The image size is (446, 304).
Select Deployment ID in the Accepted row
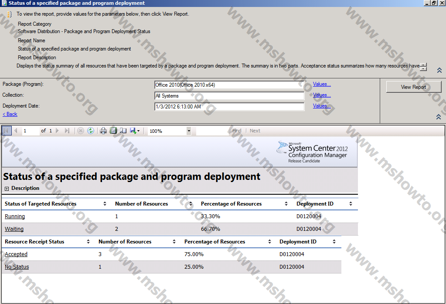[x=292, y=254]
